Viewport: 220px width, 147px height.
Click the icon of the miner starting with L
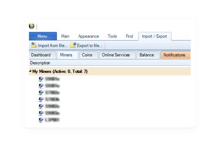pyautogui.click(x=41, y=120)
